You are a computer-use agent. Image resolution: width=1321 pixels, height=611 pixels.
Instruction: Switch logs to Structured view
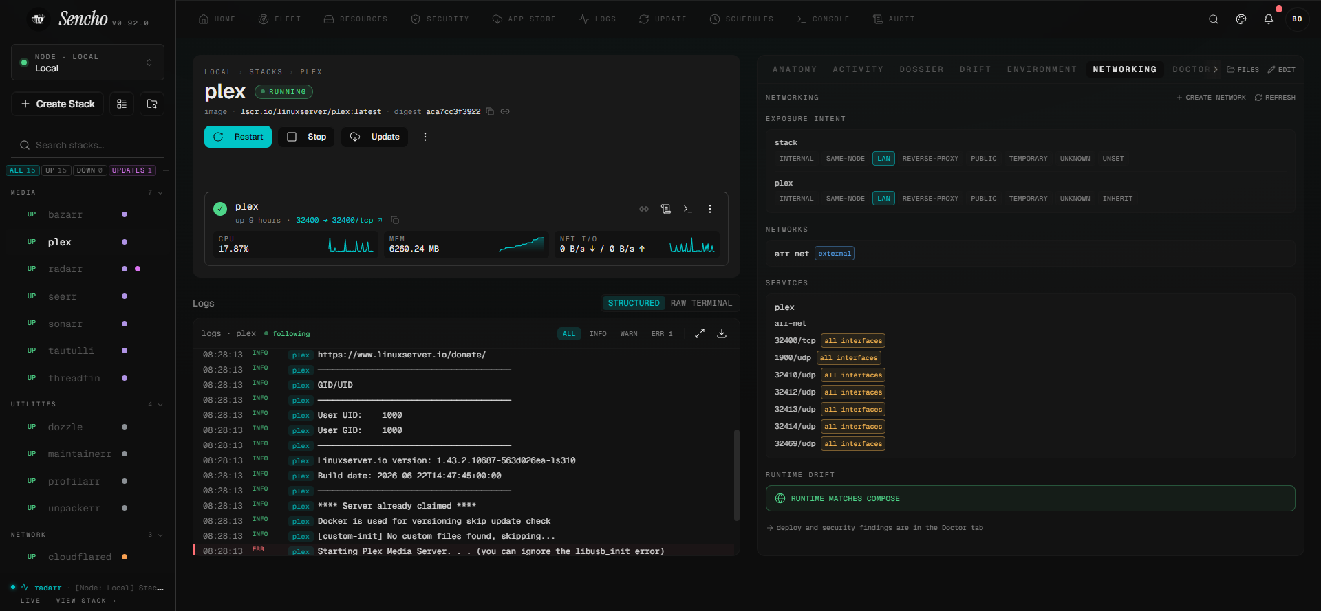634,303
